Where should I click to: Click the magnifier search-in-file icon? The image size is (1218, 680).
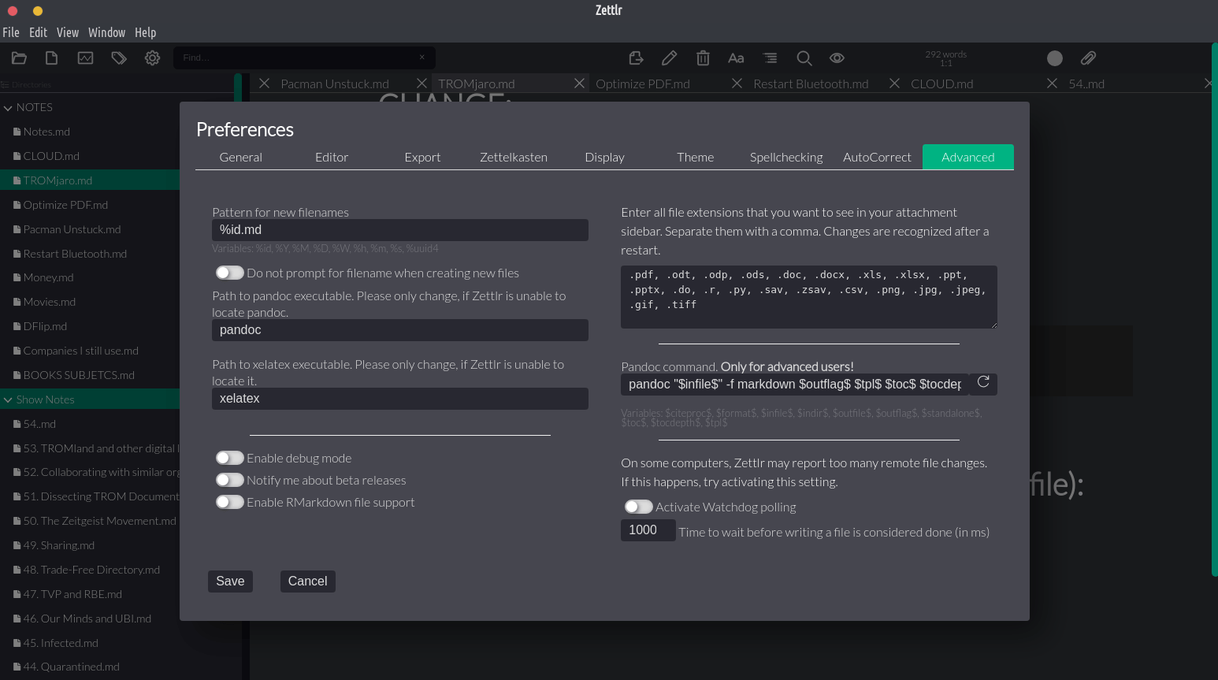point(804,58)
